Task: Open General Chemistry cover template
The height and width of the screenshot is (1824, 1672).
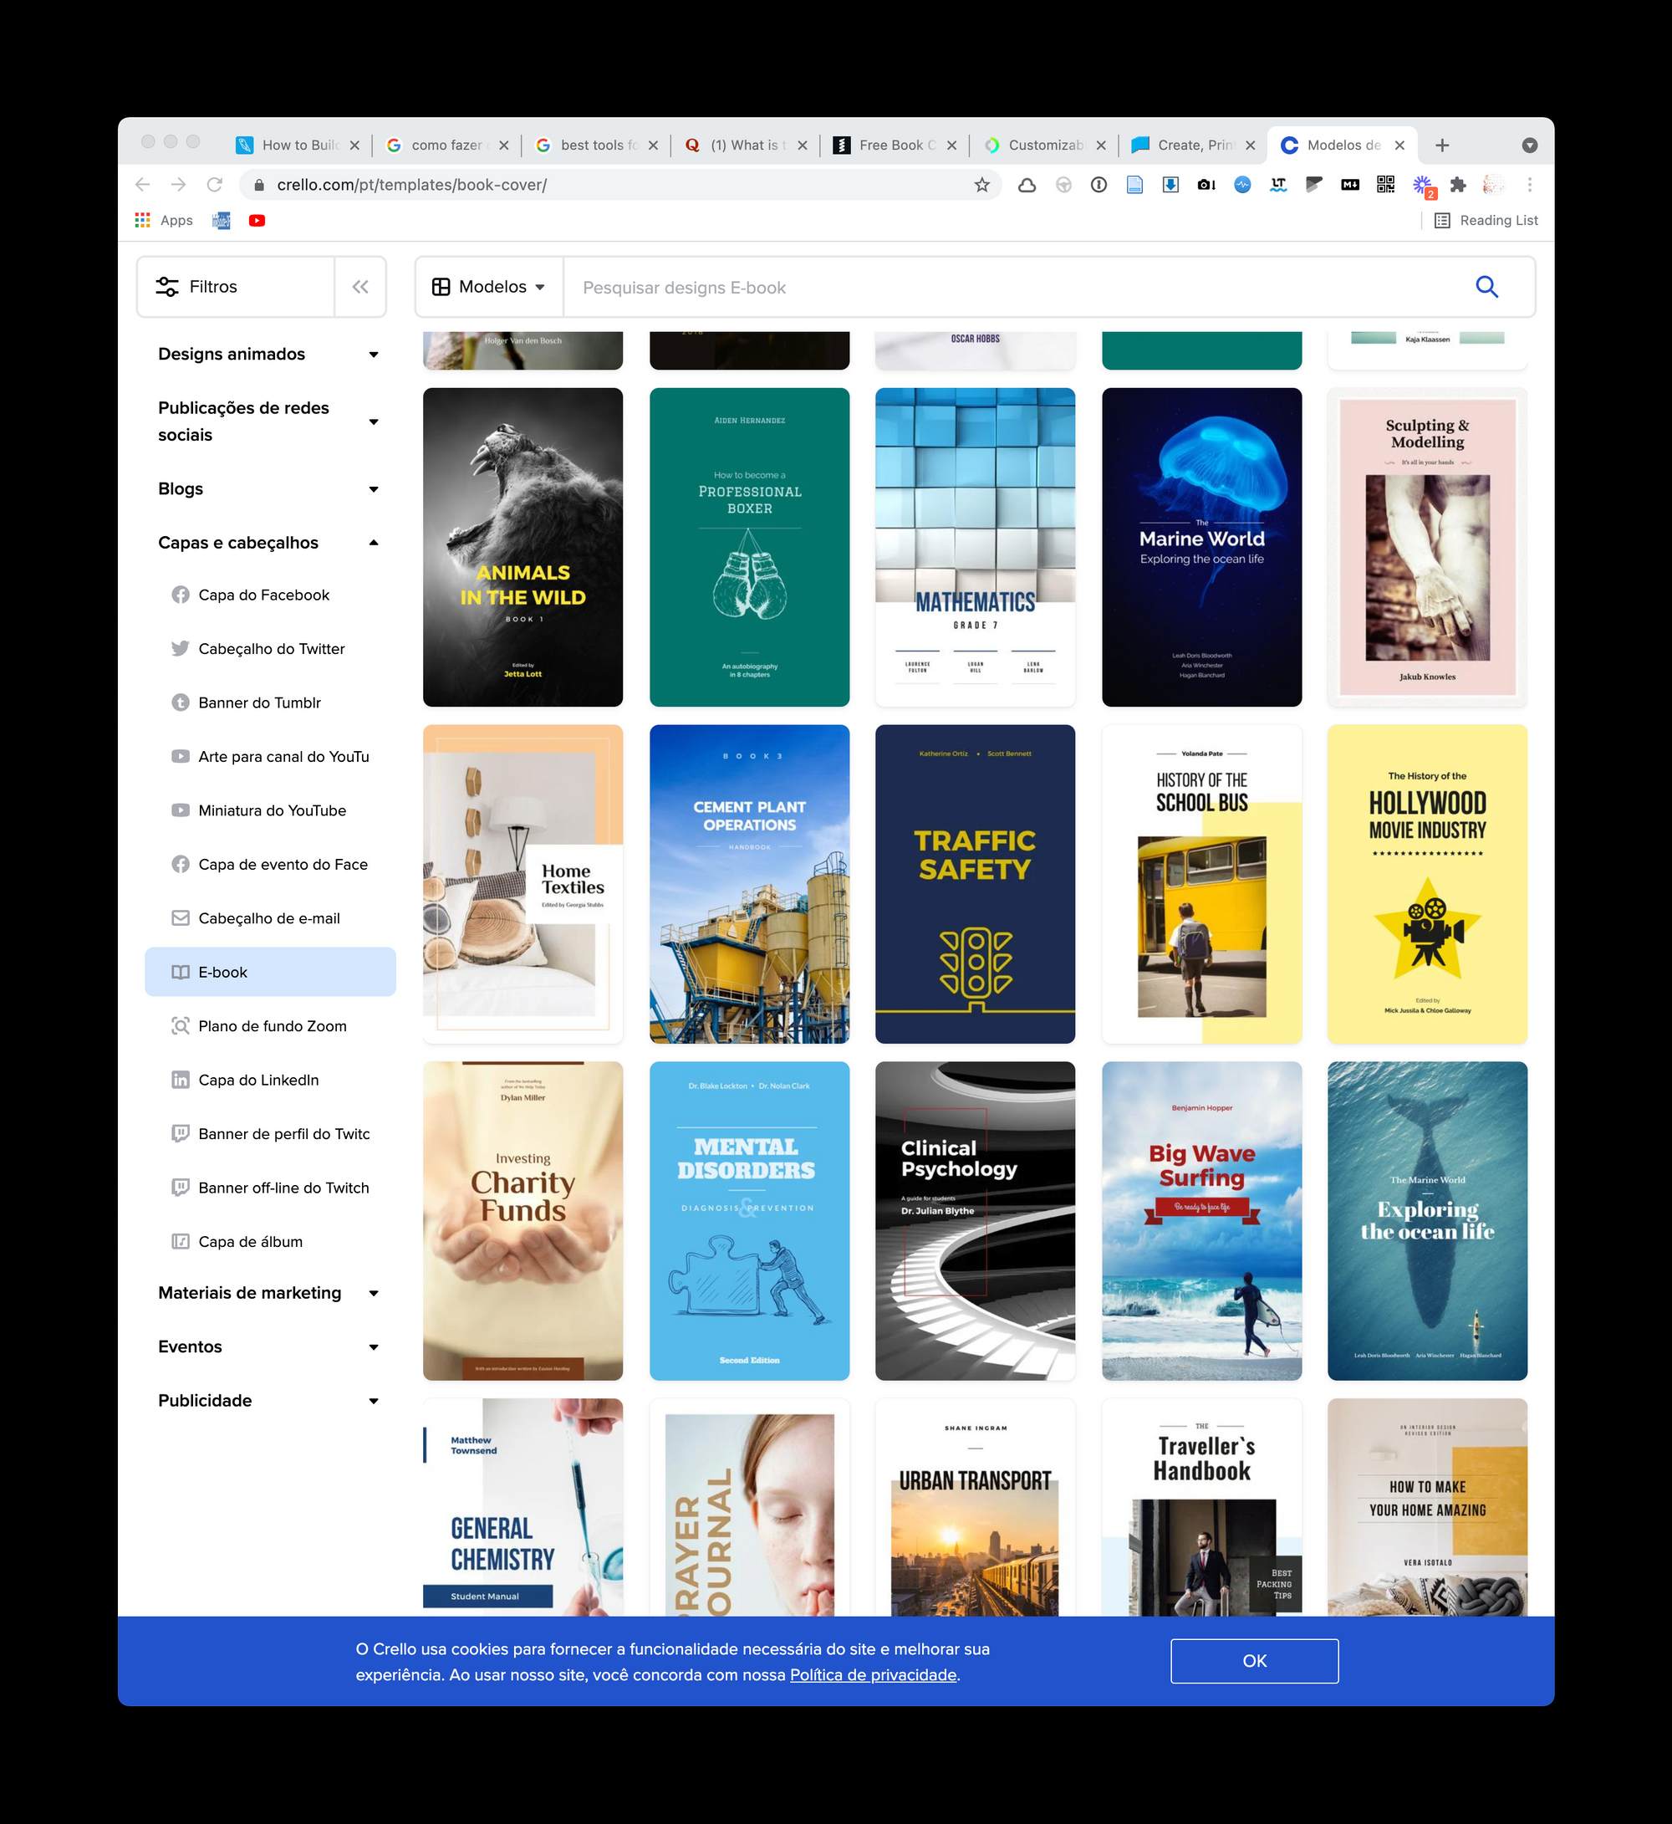Action: 523,1507
